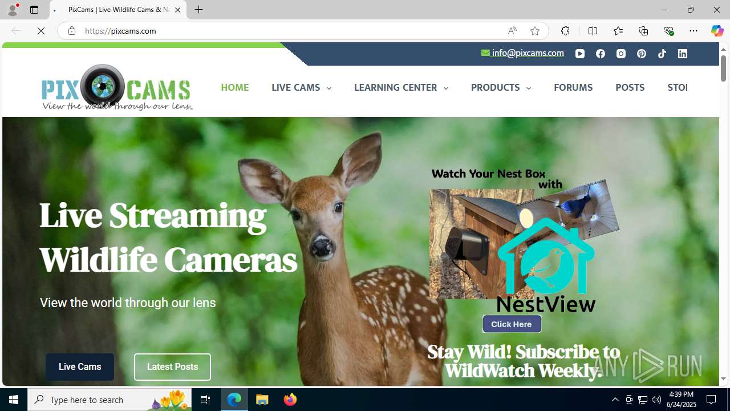View site information lock icon
The height and width of the screenshot is (411, 730).
(71, 31)
